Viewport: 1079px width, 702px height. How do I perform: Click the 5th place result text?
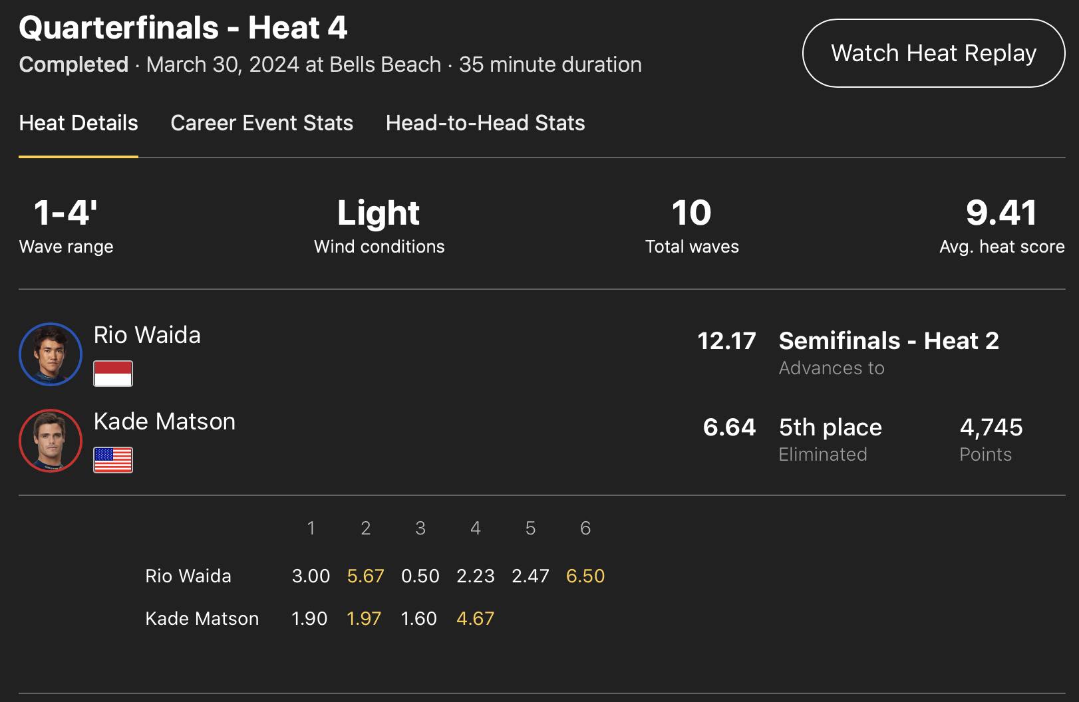[x=830, y=427]
